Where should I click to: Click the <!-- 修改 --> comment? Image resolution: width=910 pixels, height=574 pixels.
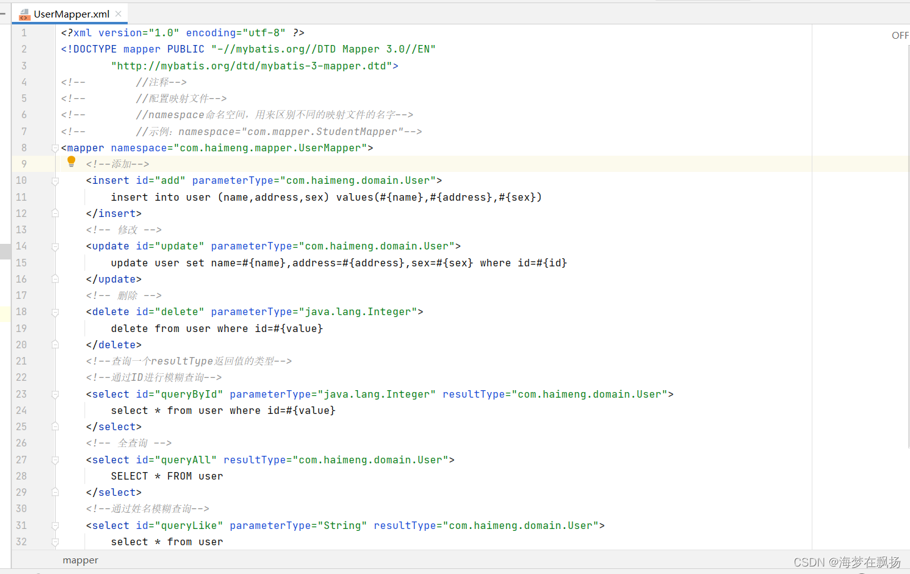(124, 230)
